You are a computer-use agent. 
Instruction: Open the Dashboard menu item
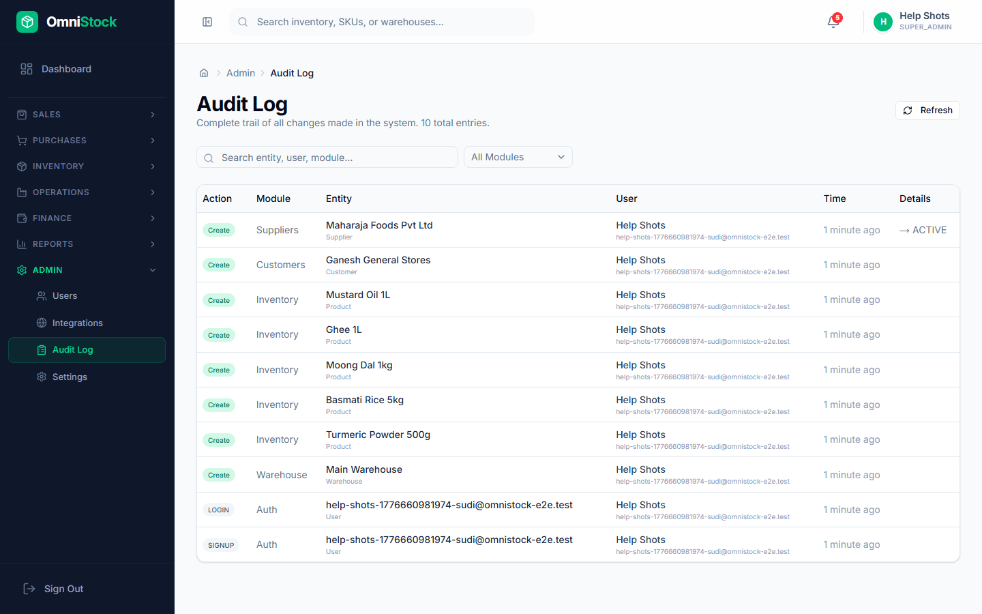tap(87, 69)
